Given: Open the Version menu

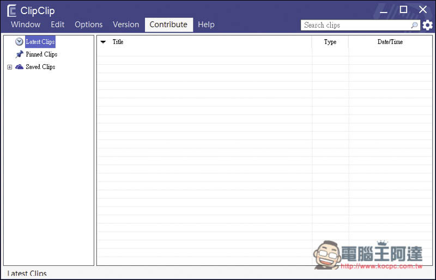Looking at the screenshot, I should pos(126,24).
